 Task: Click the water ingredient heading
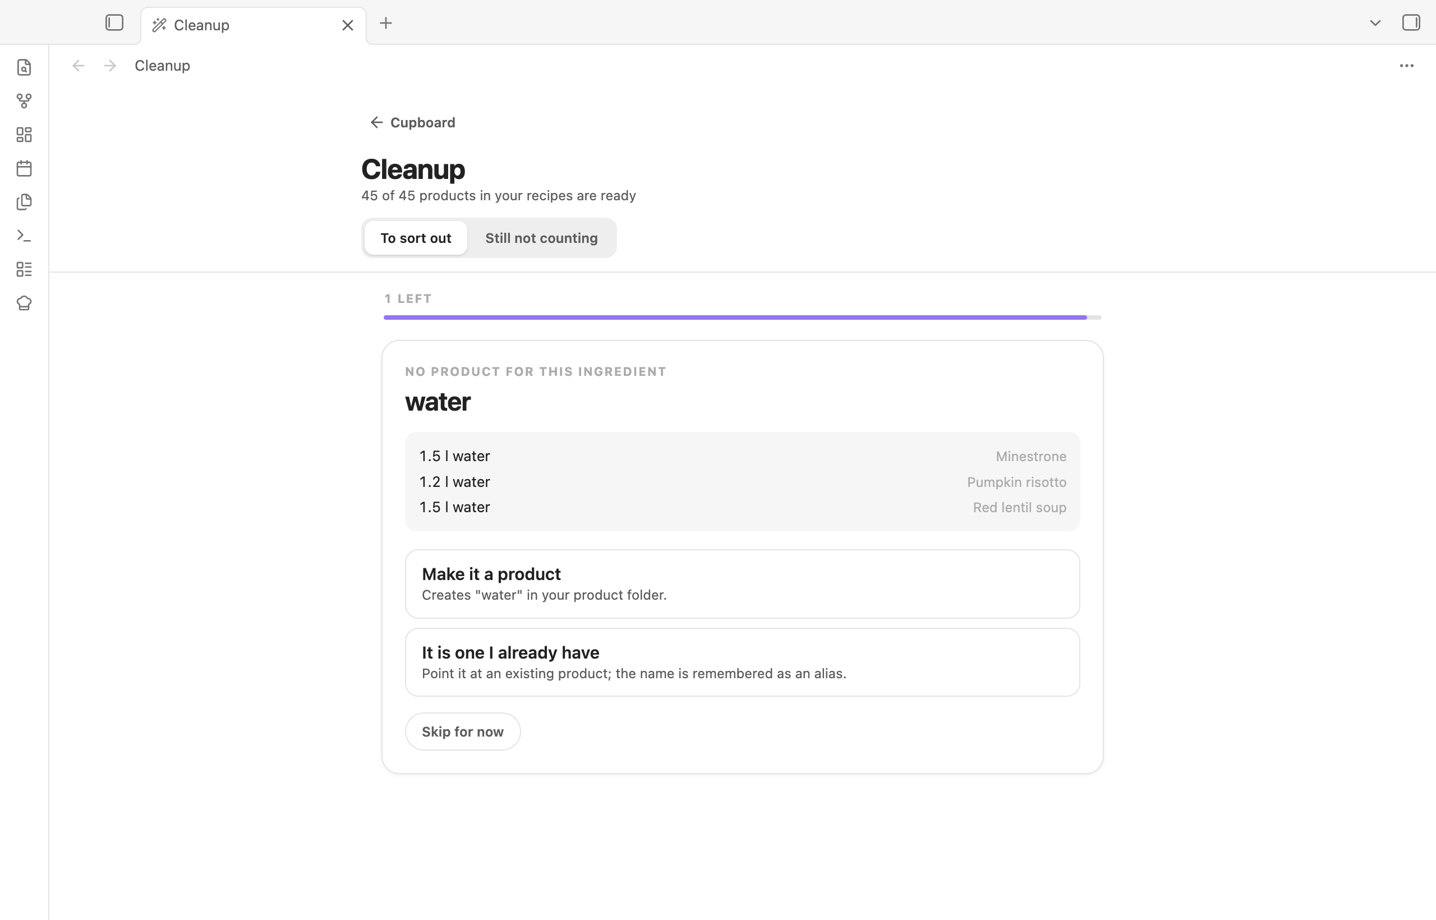438,402
